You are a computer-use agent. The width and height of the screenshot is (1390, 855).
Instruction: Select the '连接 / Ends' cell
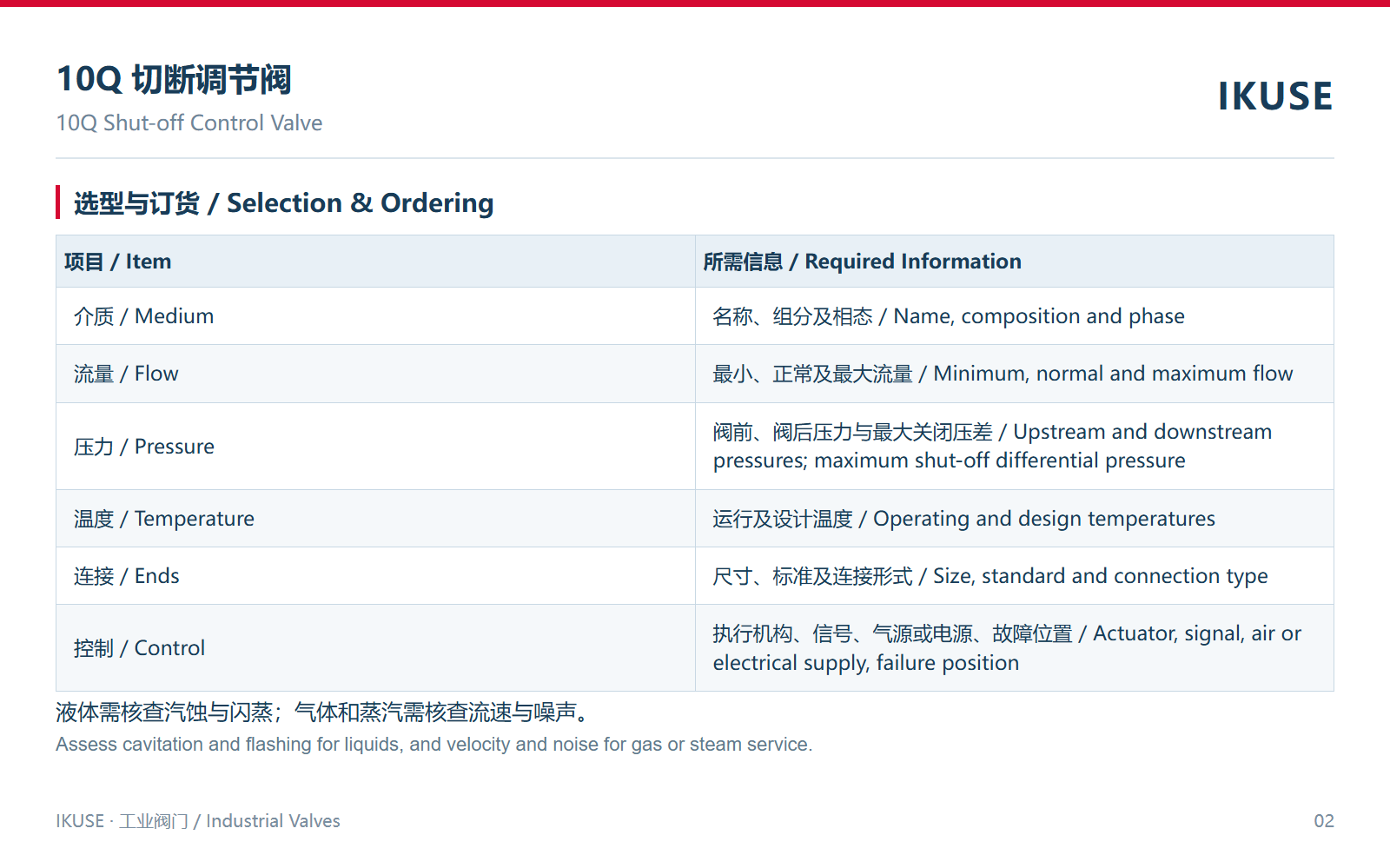(x=375, y=576)
